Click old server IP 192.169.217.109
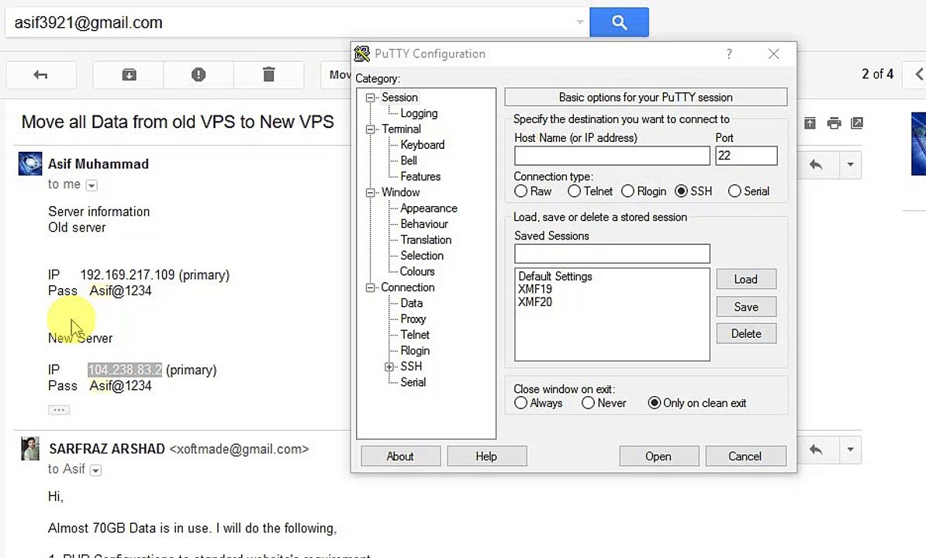 tap(127, 275)
